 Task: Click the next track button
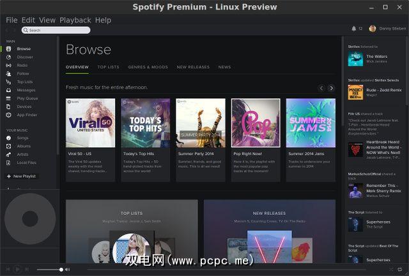[27, 269]
